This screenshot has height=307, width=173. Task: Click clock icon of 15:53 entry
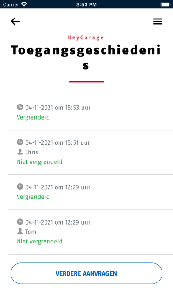pos(20,107)
